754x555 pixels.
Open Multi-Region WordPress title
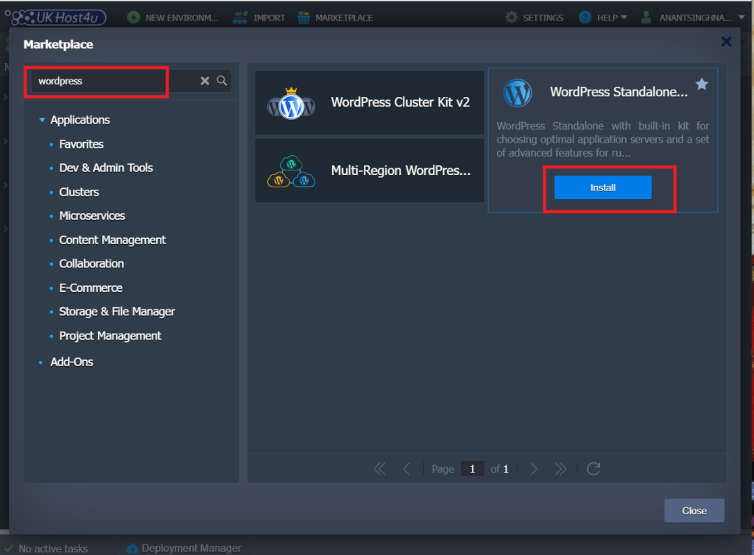[401, 171]
